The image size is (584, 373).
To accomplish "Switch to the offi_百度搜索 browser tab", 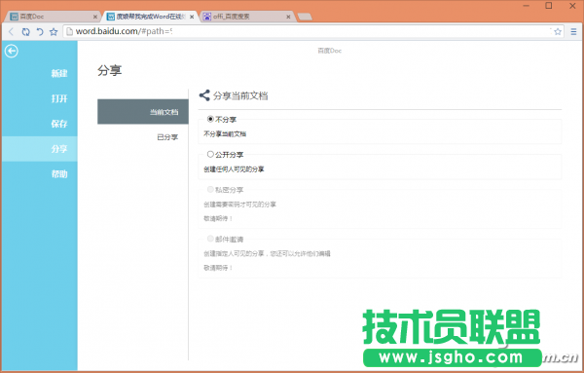I will tap(246, 17).
